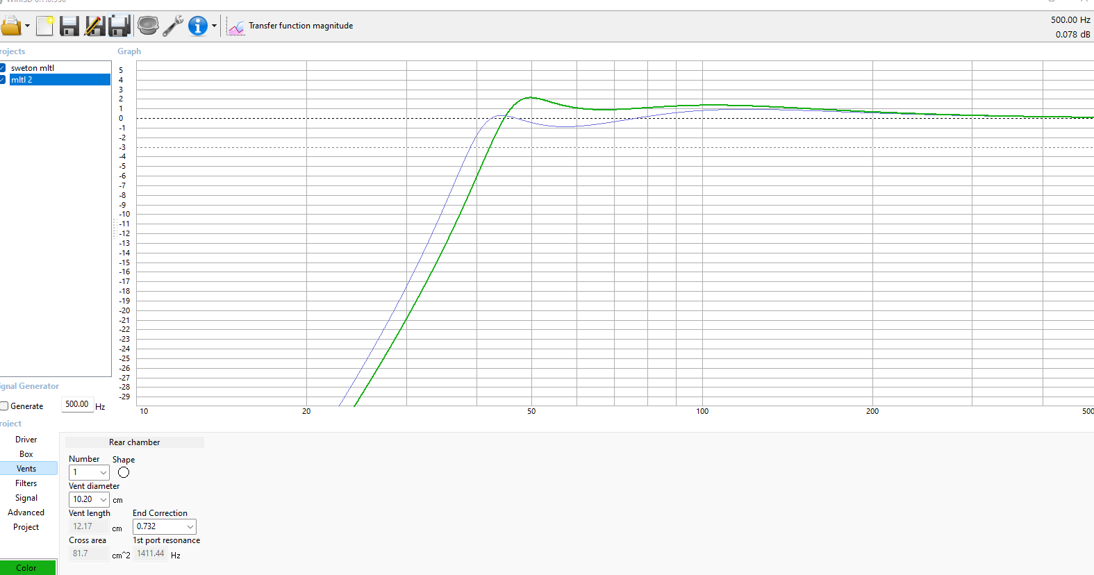Toggle checkbox for mltl 2 project
The height and width of the screenshot is (575, 1094).
3,80
